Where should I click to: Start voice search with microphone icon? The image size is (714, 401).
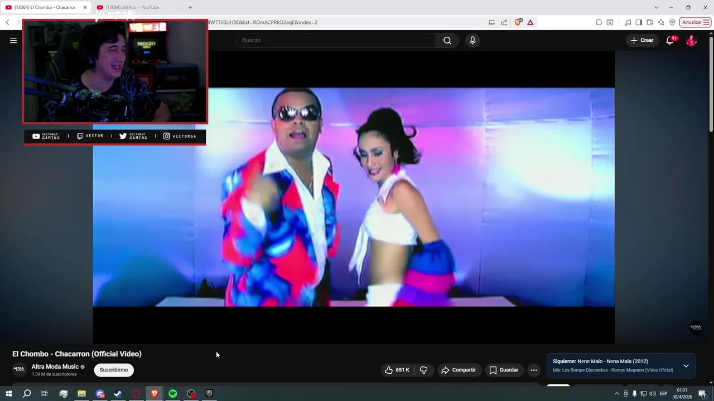472,40
